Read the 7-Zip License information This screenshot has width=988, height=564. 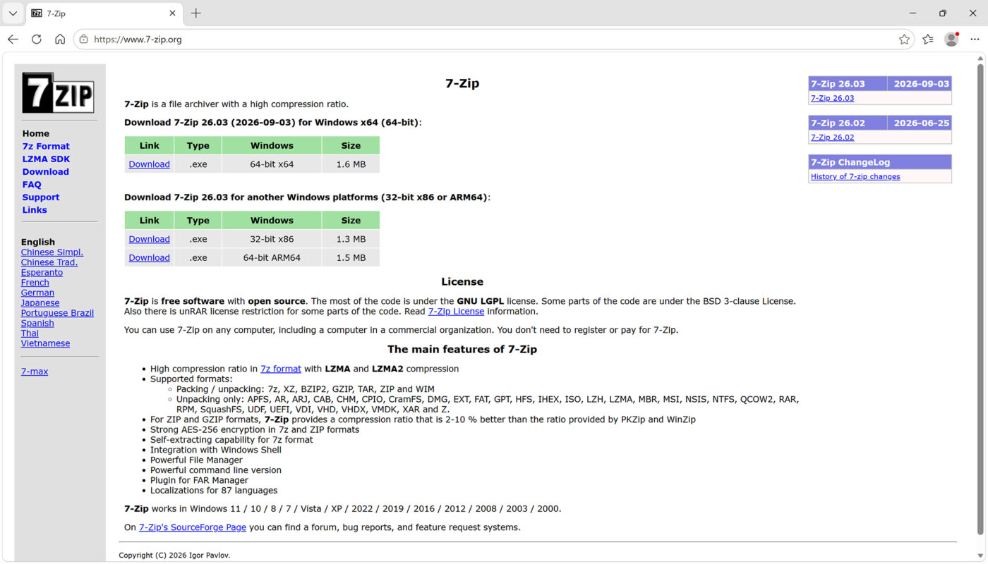click(x=456, y=312)
